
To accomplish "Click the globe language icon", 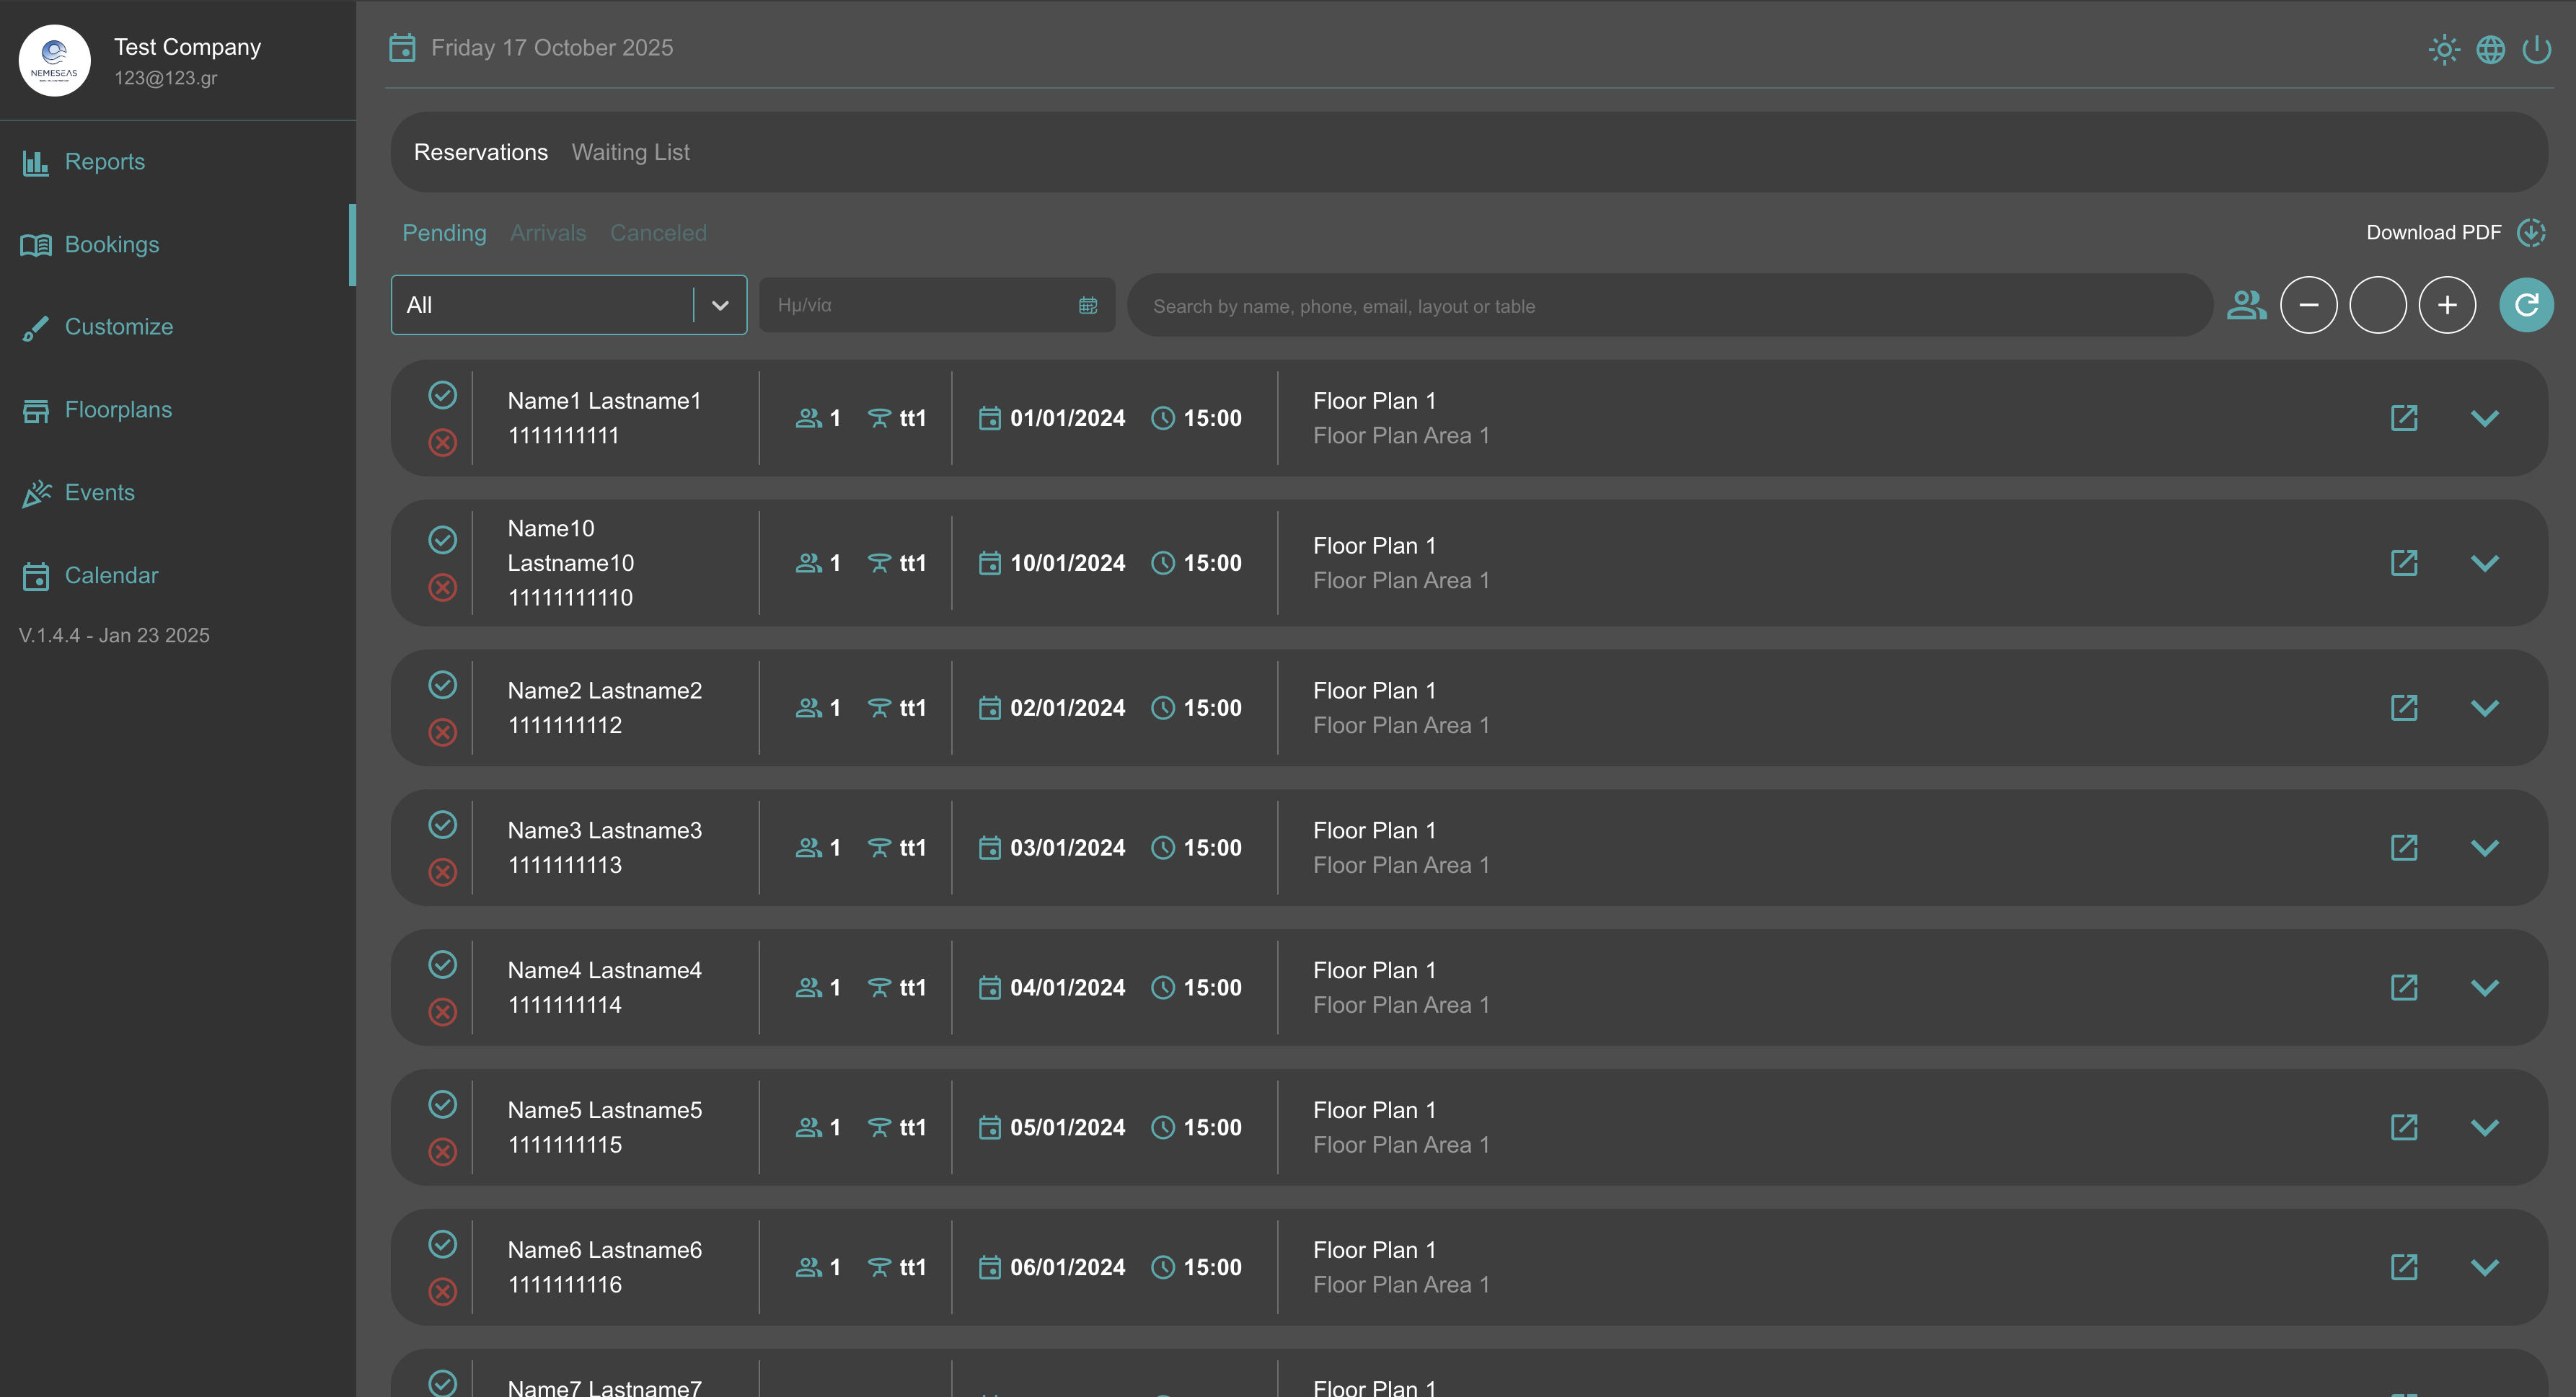I will (2490, 49).
